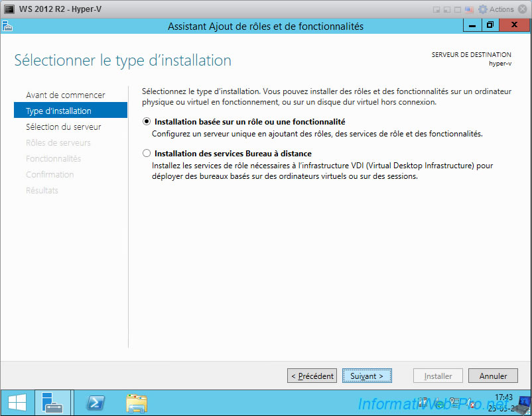Go to Sélection du serveur step
Viewport: 532px width, 416px height.
click(64, 127)
